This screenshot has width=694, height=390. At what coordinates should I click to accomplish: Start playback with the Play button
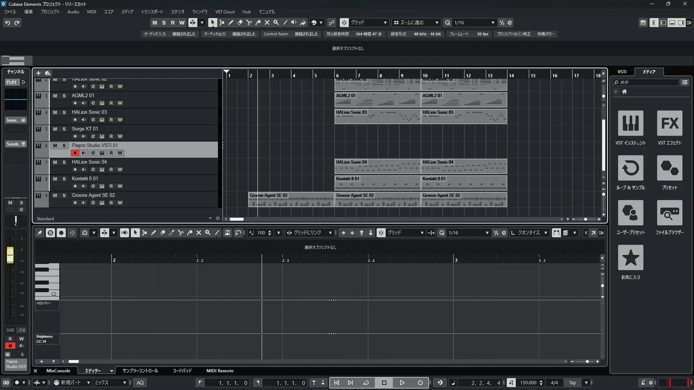pos(402,383)
